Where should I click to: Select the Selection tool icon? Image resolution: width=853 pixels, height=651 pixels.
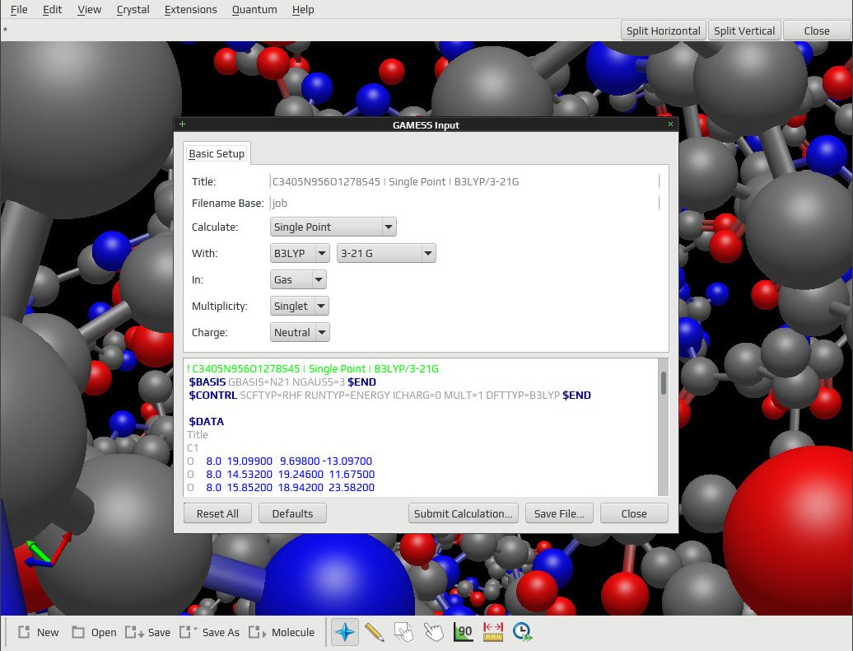tap(403, 632)
